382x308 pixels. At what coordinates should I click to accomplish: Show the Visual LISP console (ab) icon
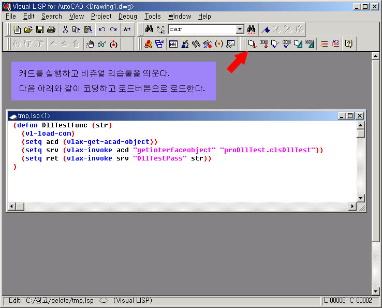pyautogui.click(x=173, y=44)
